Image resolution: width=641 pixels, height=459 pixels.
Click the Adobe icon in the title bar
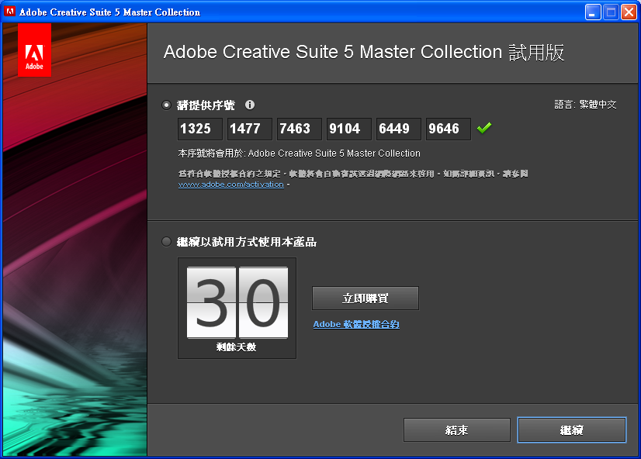[10, 12]
